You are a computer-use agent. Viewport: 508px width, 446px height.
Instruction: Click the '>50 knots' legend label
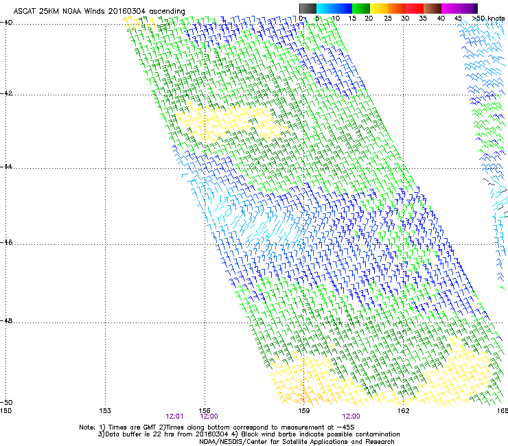tap(488, 19)
